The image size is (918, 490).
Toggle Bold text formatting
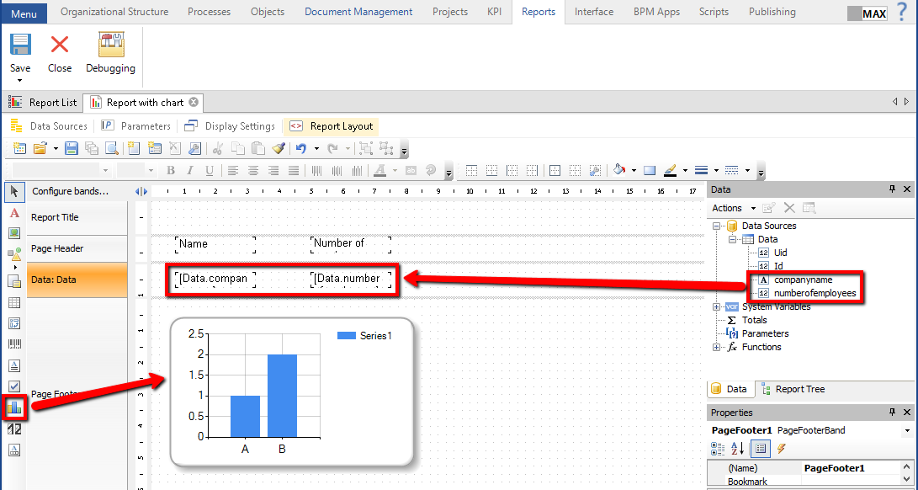[x=171, y=171]
